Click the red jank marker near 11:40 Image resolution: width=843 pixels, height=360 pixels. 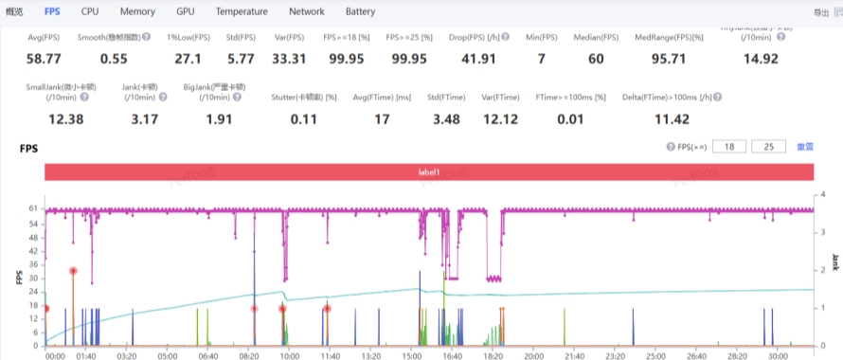pyautogui.click(x=327, y=309)
